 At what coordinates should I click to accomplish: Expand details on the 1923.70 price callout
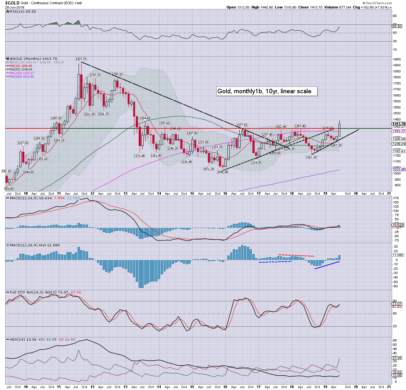tap(81, 59)
